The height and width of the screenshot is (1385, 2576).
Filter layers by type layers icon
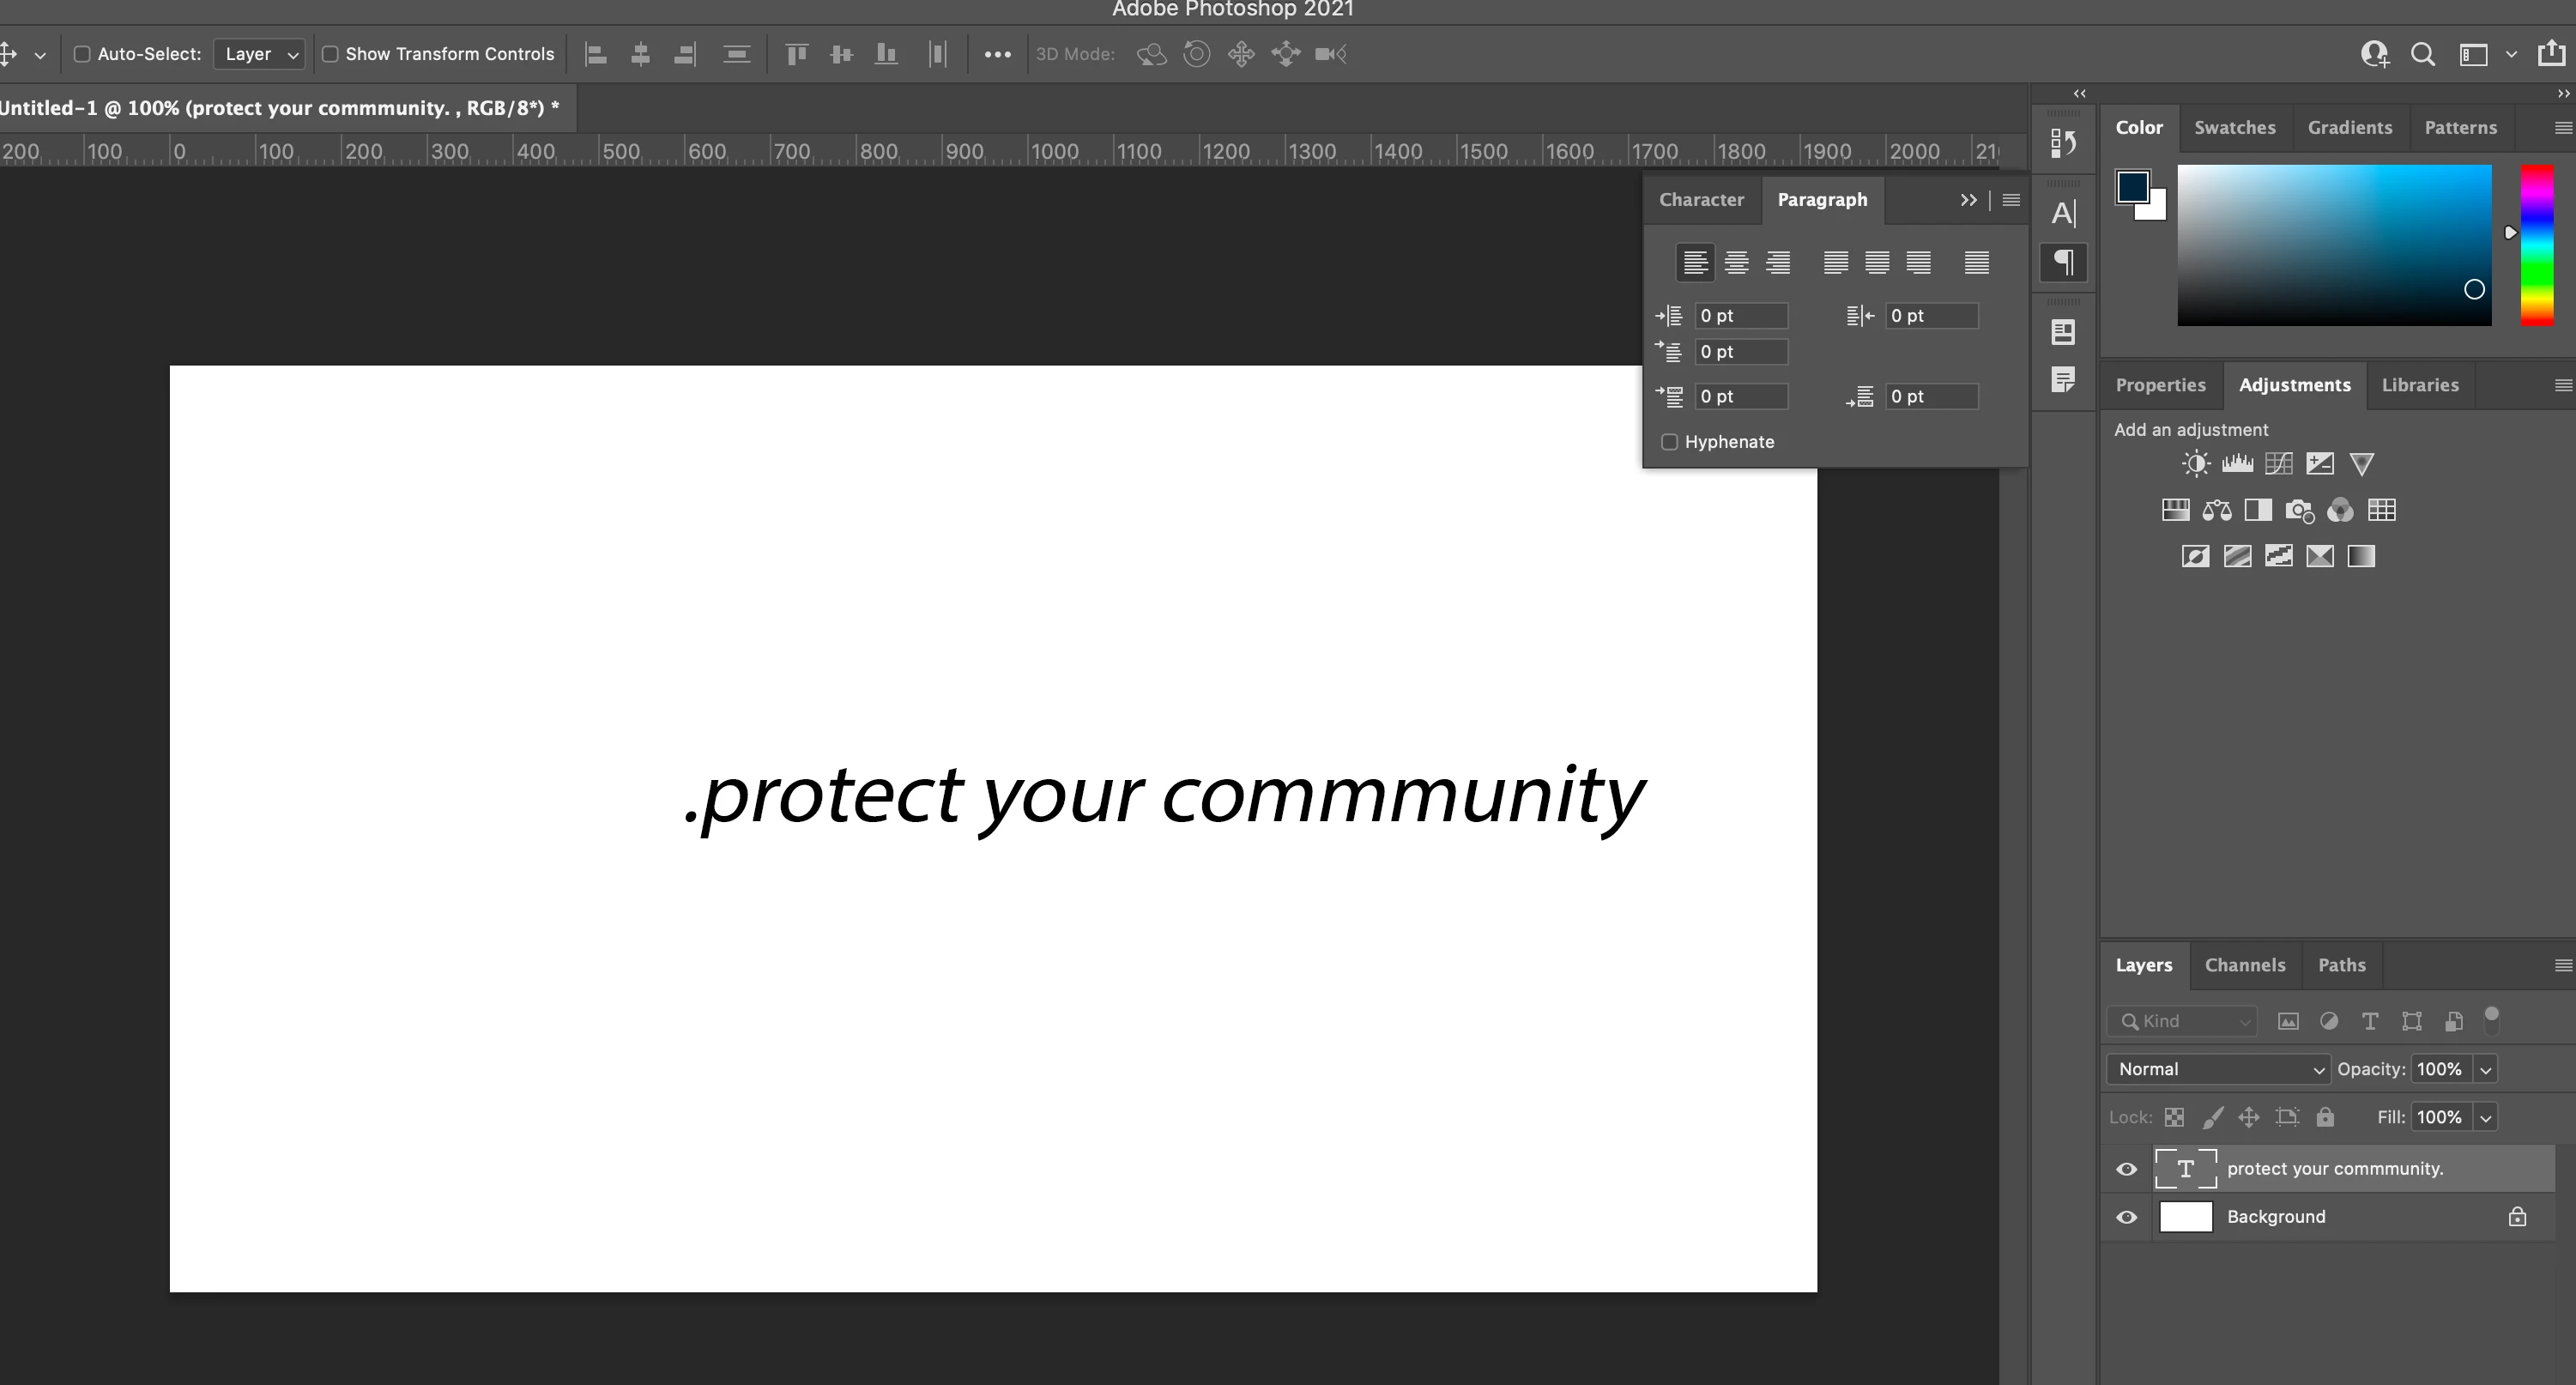click(x=2369, y=1021)
